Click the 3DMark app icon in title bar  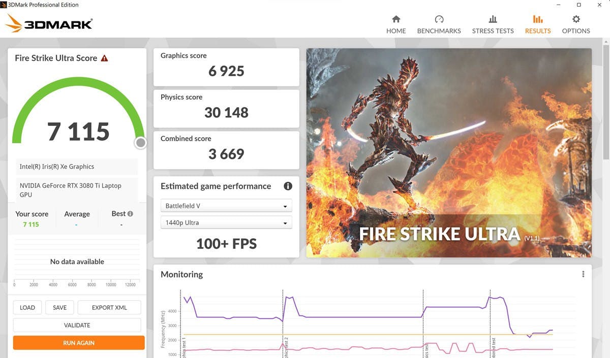(x=4, y=5)
